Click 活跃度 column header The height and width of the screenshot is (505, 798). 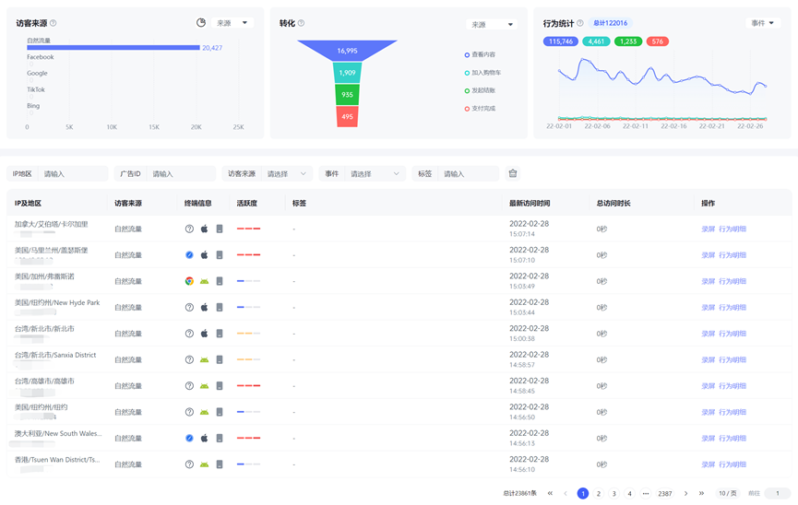click(247, 203)
